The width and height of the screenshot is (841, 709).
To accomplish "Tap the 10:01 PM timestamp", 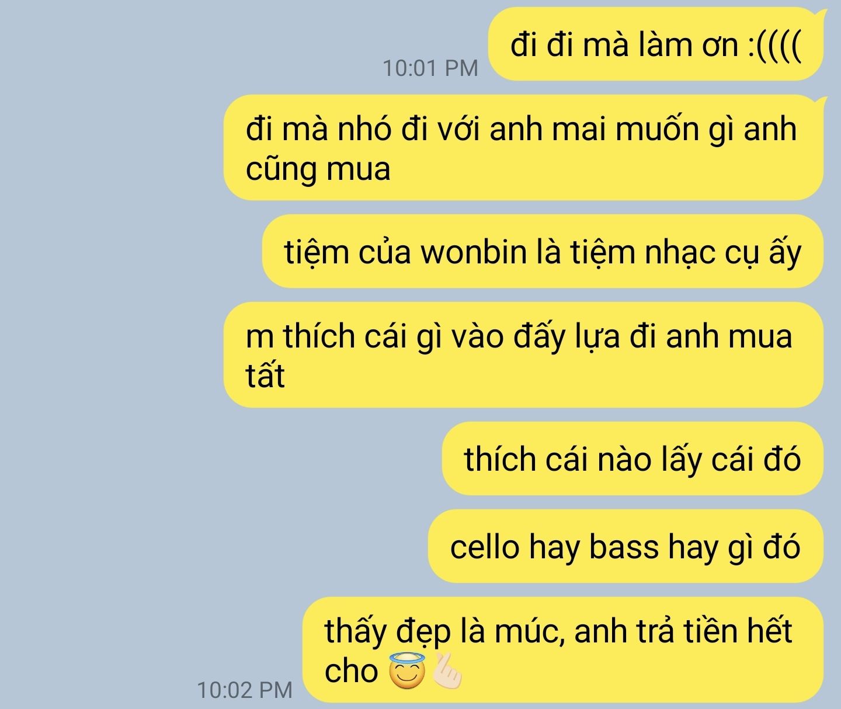I will tap(430, 68).
